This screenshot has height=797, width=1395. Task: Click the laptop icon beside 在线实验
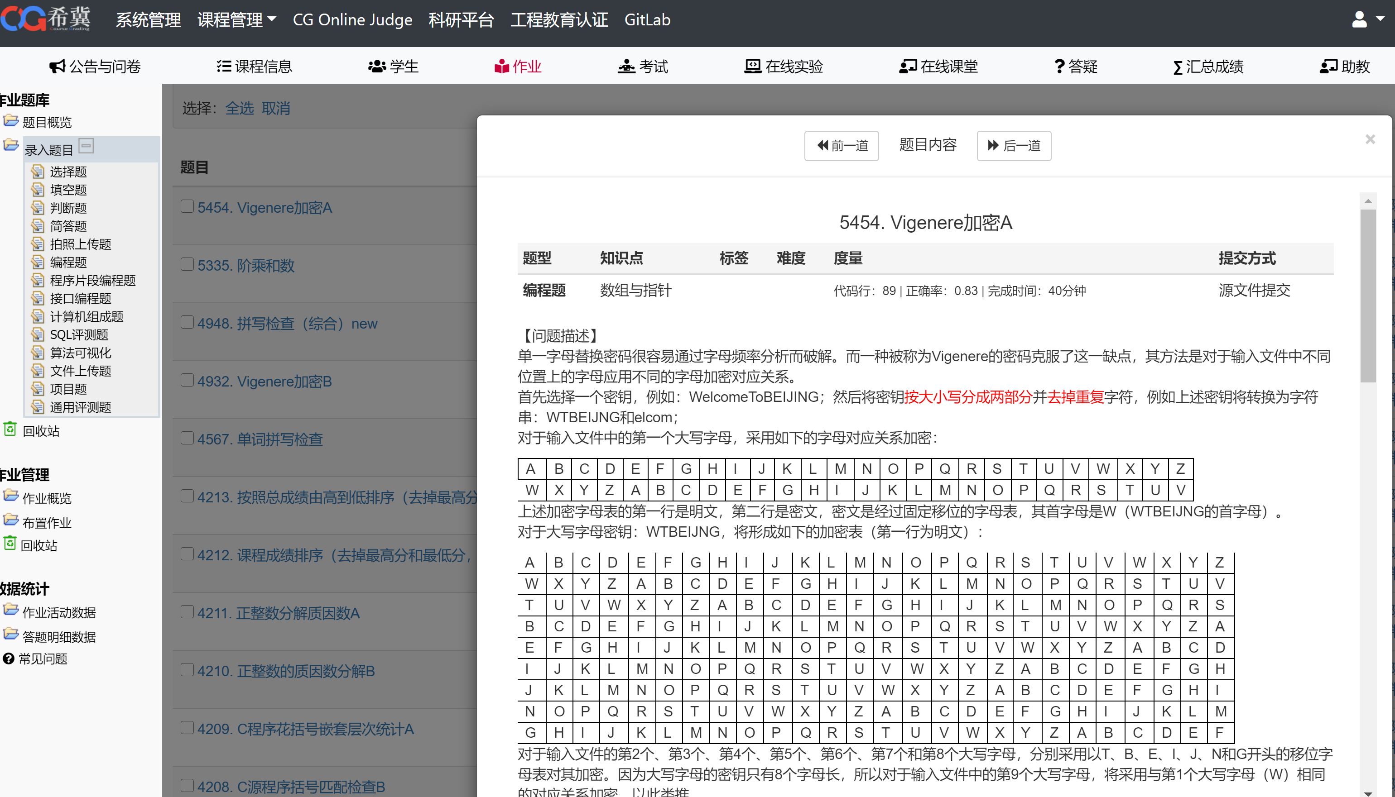753,66
